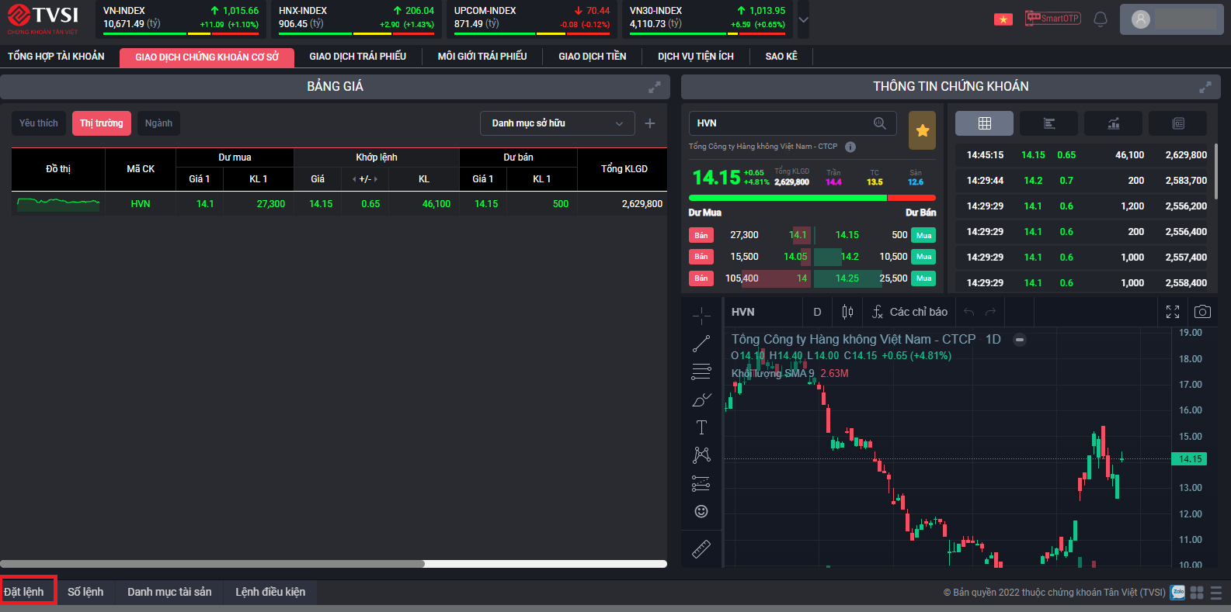1231x612 pixels.
Task: Open the emoji sticker tool
Action: (x=701, y=511)
